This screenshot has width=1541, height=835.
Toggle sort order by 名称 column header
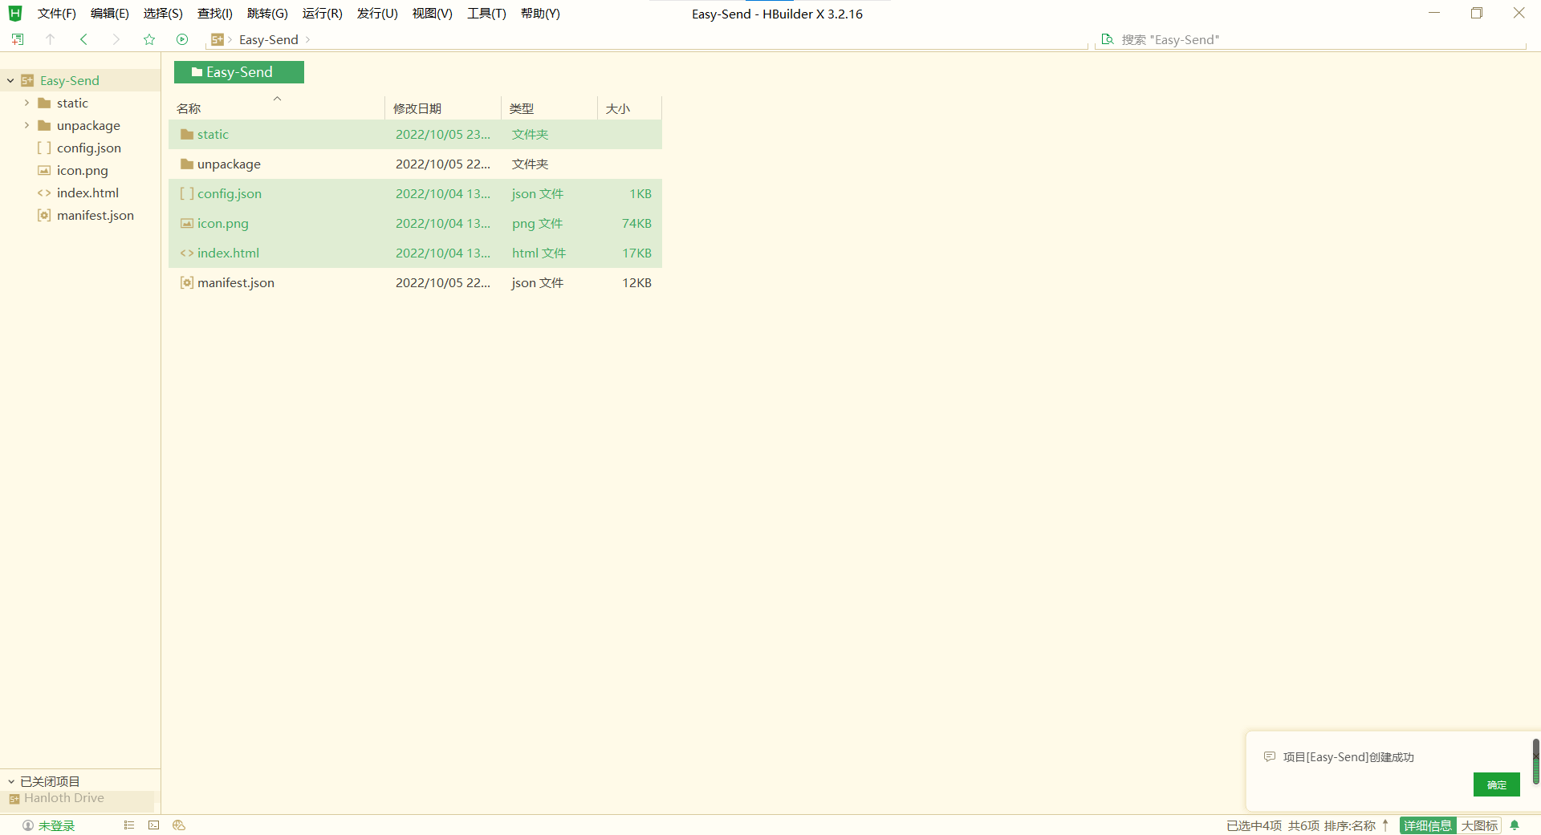[189, 108]
